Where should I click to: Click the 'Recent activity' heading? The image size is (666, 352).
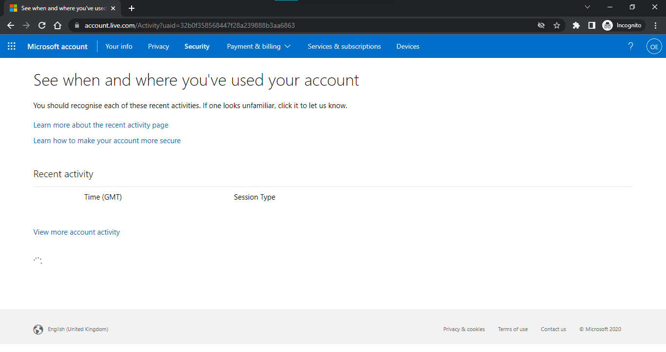[63, 174]
